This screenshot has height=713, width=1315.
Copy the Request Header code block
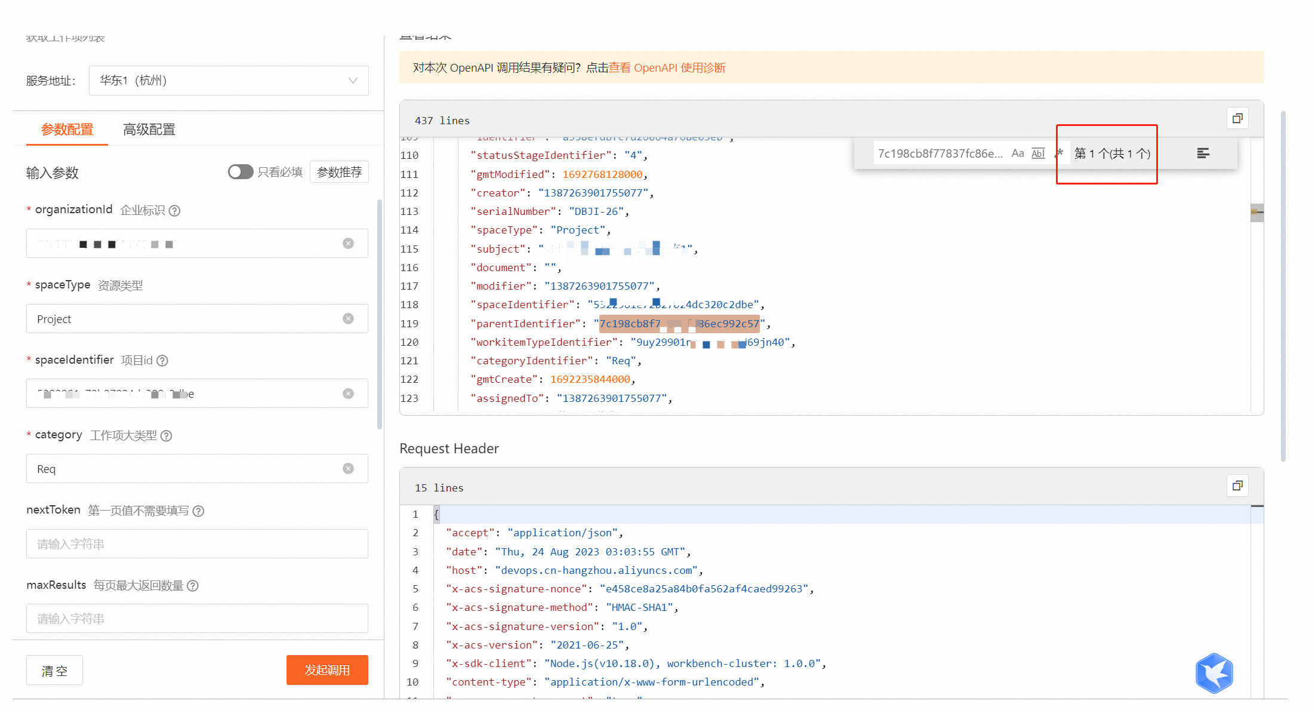pyautogui.click(x=1237, y=485)
